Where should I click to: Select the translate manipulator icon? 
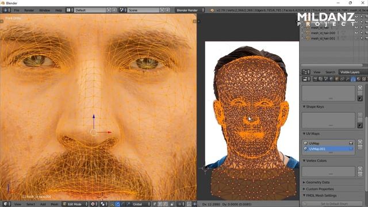click(117, 204)
